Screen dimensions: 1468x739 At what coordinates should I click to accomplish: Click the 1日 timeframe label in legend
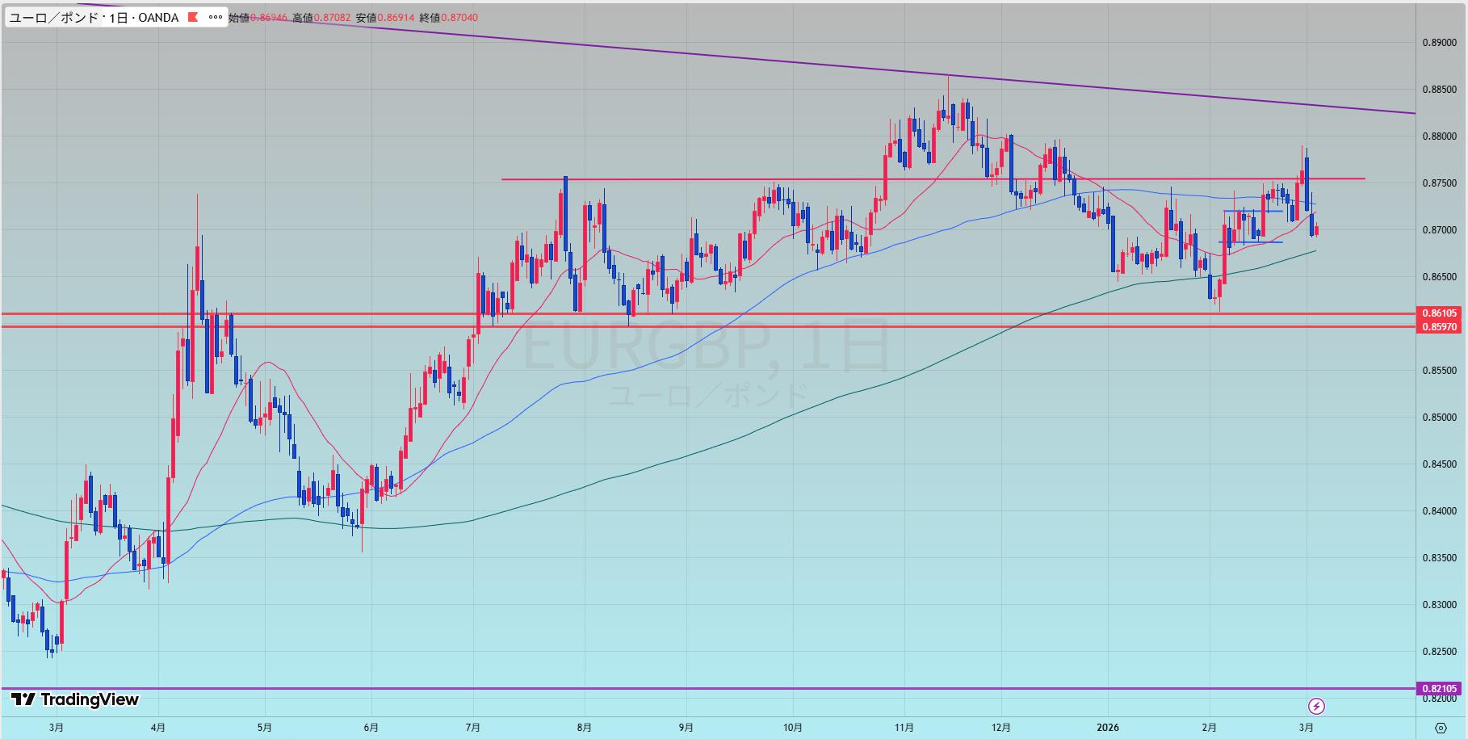pyautogui.click(x=118, y=17)
